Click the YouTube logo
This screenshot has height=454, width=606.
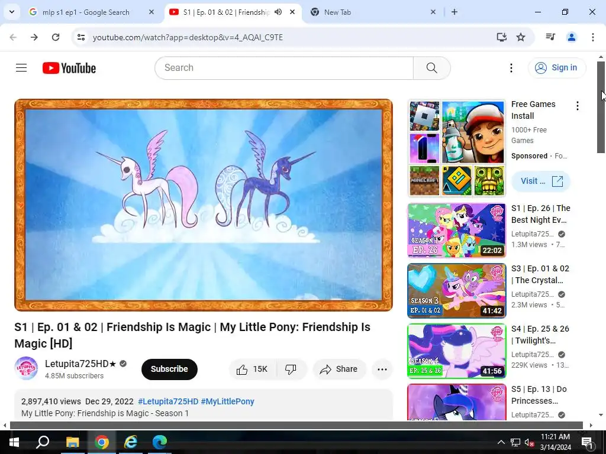(x=69, y=68)
